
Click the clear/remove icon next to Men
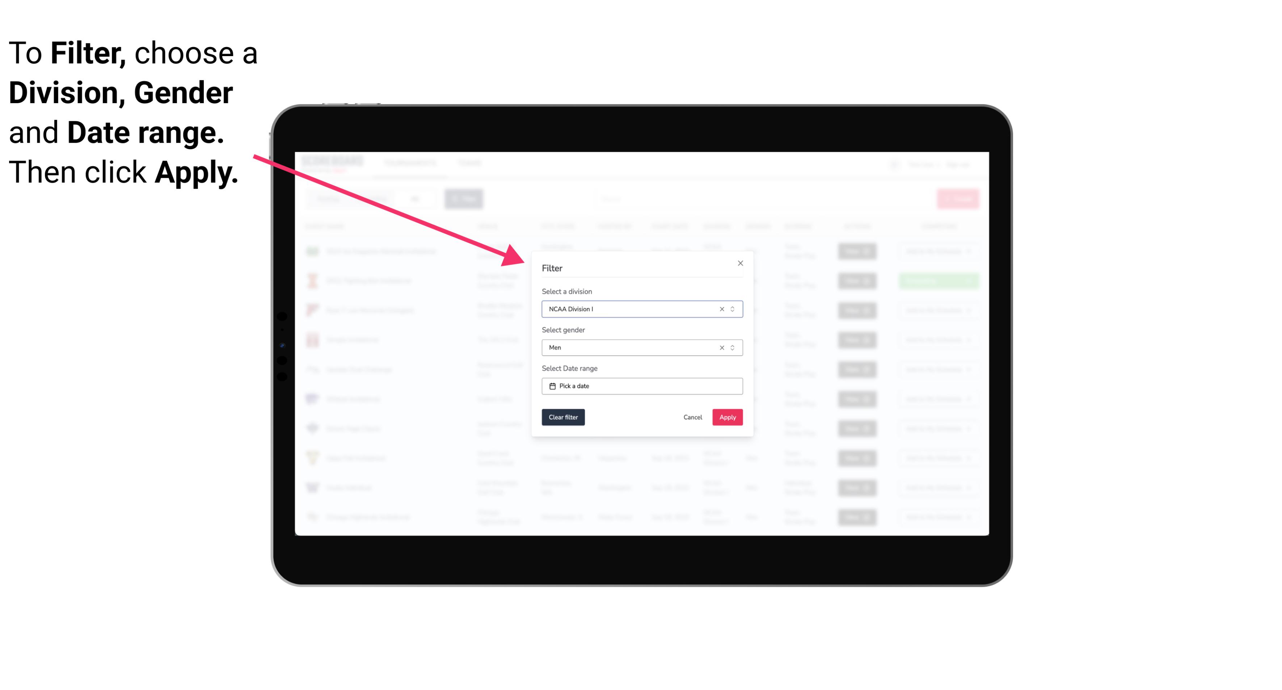coord(721,347)
